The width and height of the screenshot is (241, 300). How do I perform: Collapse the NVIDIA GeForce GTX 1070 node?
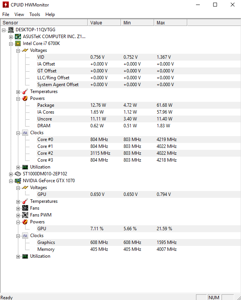[x=11, y=181]
